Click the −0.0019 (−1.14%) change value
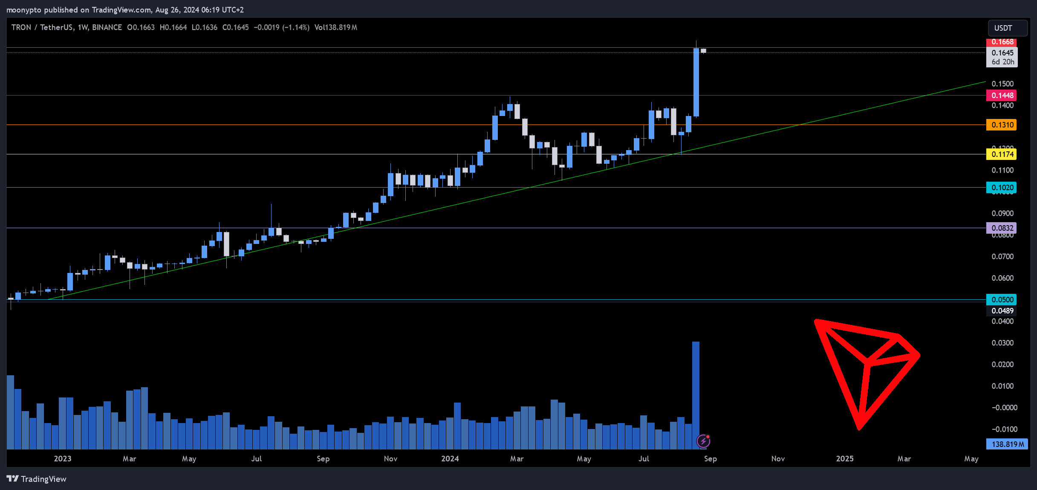Image resolution: width=1037 pixels, height=490 pixels. [282, 27]
